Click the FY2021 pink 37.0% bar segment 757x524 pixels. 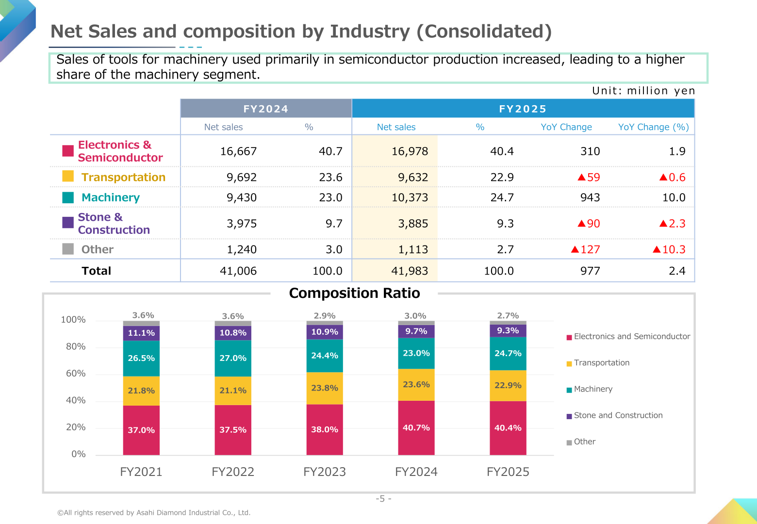point(141,430)
